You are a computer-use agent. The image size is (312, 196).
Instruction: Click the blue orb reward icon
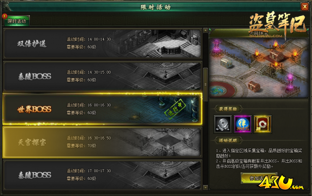(x=243, y=124)
